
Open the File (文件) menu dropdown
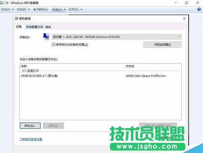click(x=7, y=9)
